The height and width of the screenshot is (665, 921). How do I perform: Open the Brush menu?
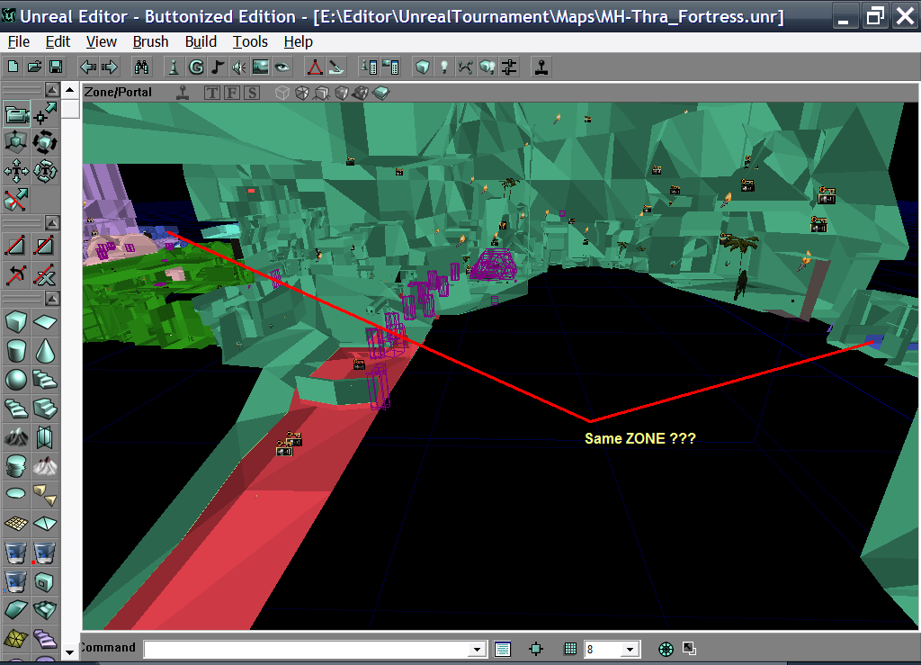coord(150,41)
